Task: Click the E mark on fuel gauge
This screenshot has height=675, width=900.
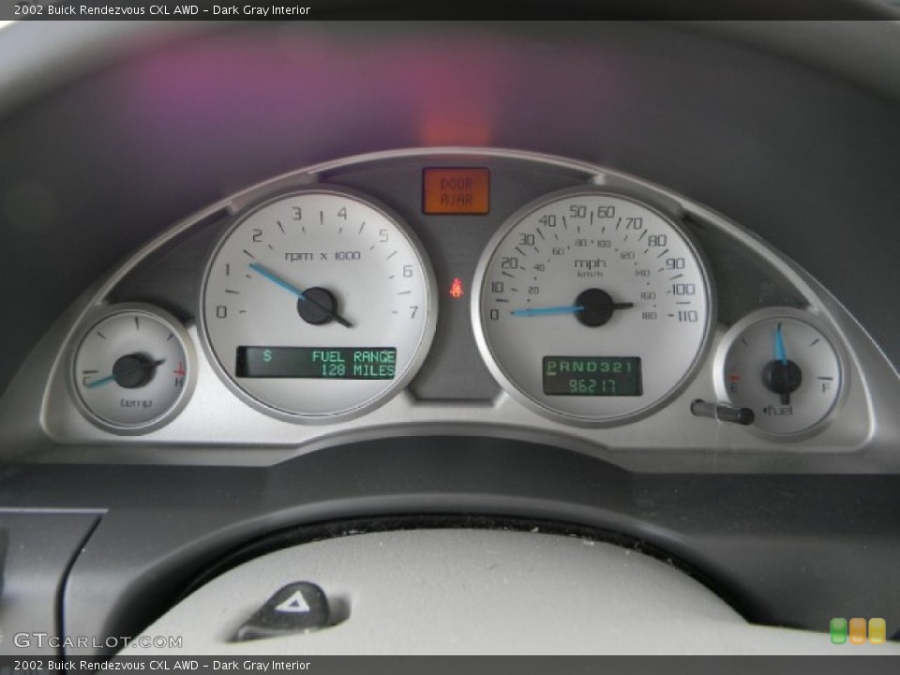Action: (733, 387)
